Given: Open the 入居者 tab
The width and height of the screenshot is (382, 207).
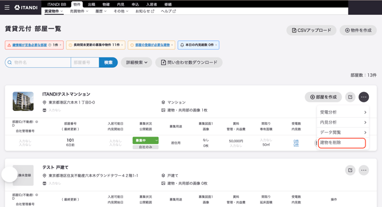Looking at the screenshot, I should (152, 5).
